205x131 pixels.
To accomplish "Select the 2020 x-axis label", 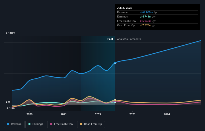I will pyautogui.click(x=29, y=114).
